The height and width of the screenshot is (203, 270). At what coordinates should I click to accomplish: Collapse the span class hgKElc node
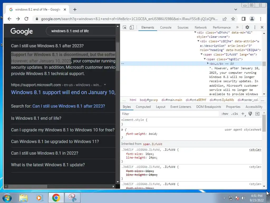click(205, 59)
